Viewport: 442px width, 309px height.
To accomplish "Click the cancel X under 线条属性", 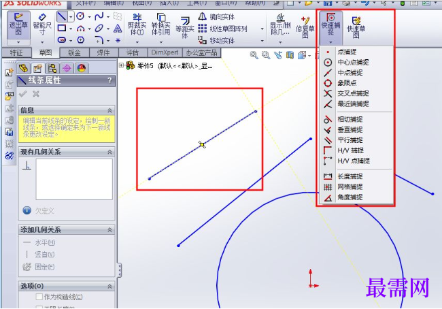I will tap(36, 94).
